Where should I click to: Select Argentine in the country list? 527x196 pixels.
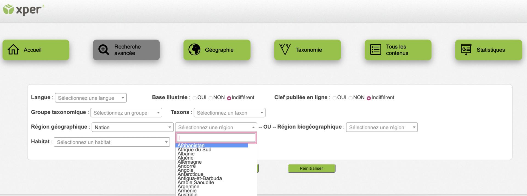tap(188, 187)
